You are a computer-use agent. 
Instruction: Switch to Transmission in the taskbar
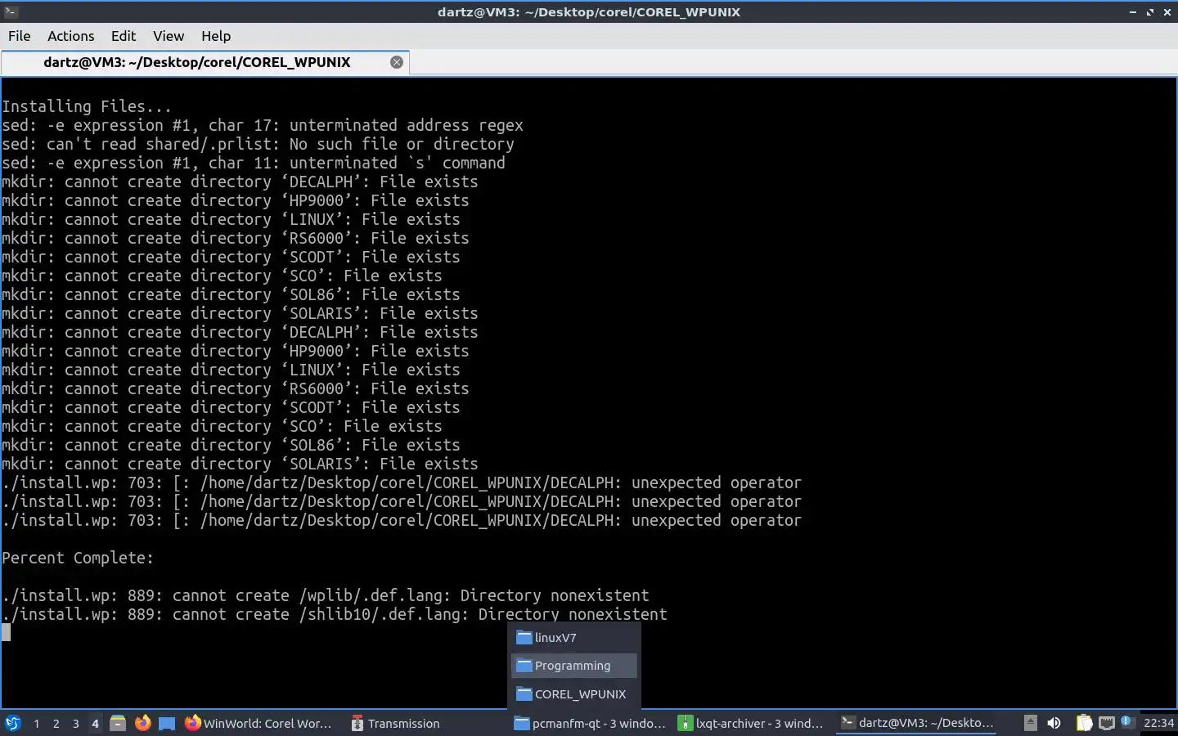click(x=396, y=723)
